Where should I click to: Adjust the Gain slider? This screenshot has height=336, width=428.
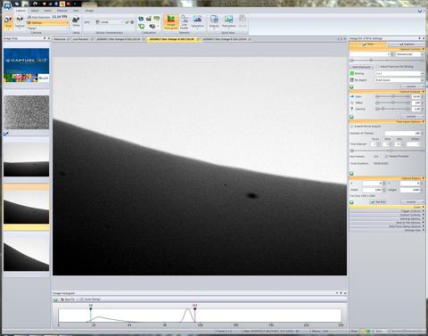point(392,96)
